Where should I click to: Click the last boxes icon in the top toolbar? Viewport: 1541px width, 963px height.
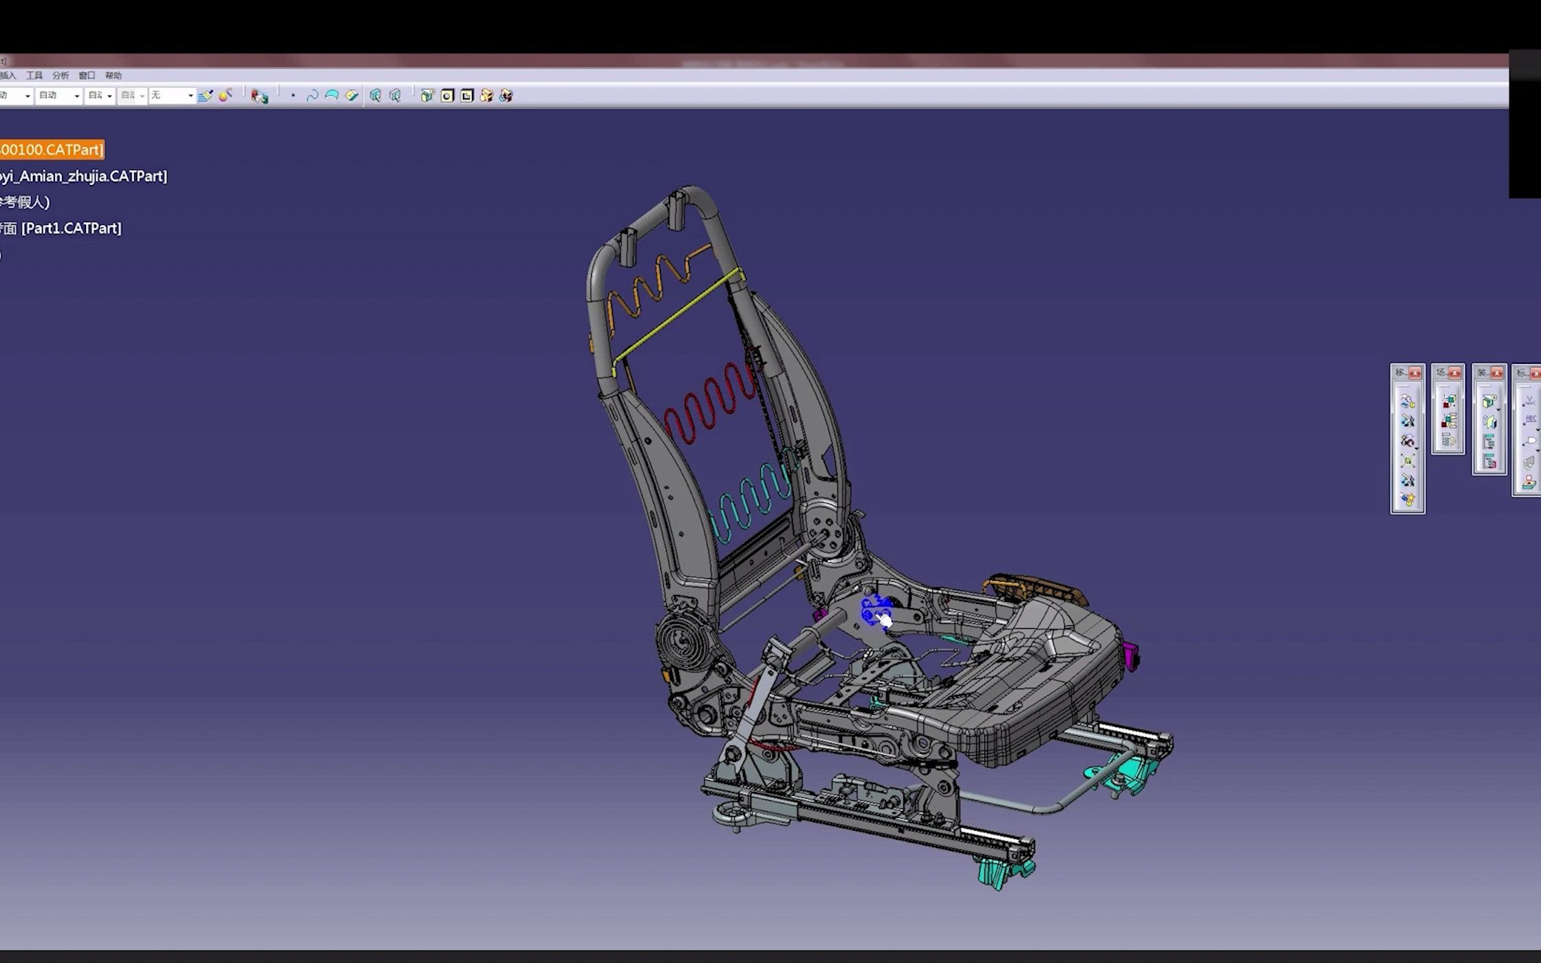pos(506,96)
